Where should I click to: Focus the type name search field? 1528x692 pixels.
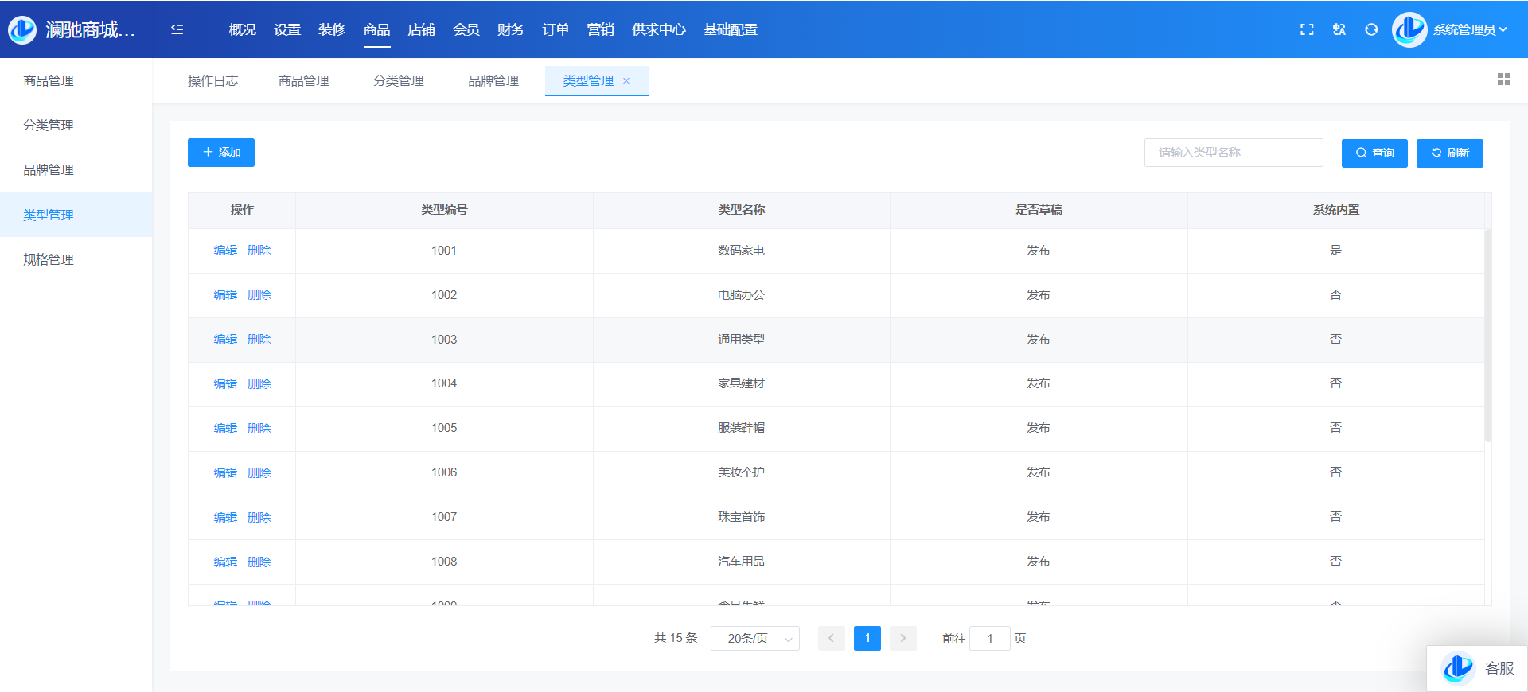(x=1233, y=153)
